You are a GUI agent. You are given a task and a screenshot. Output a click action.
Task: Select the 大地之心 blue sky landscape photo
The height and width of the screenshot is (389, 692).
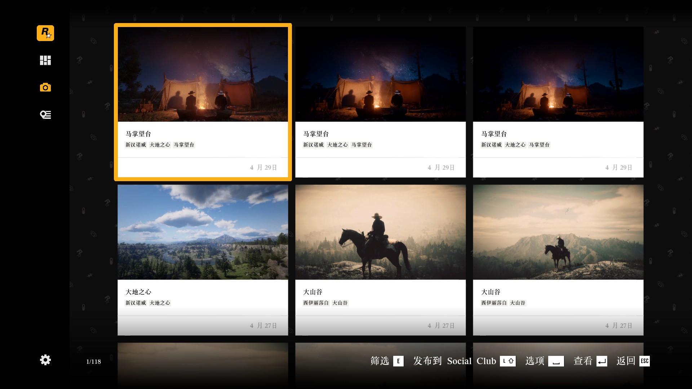[203, 232]
